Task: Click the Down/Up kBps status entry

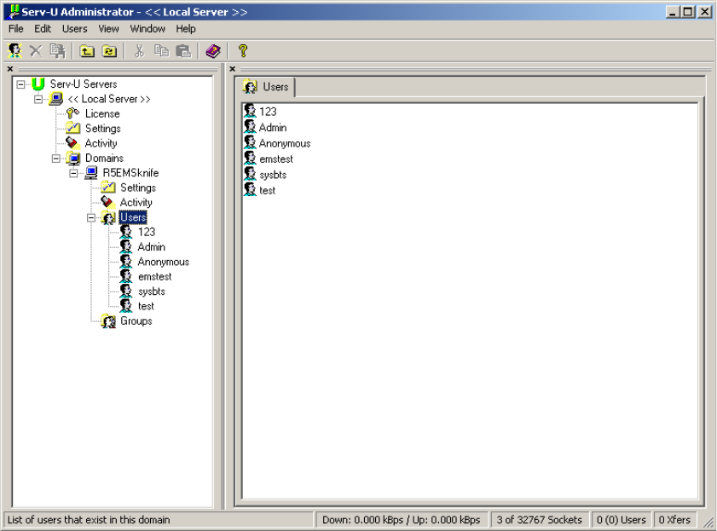Action: [x=401, y=520]
